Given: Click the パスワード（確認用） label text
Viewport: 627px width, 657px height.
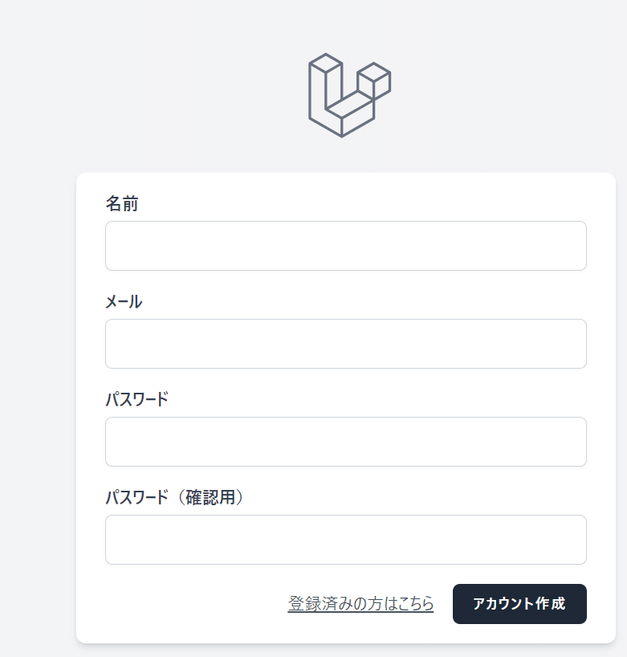Looking at the screenshot, I should [x=175, y=497].
